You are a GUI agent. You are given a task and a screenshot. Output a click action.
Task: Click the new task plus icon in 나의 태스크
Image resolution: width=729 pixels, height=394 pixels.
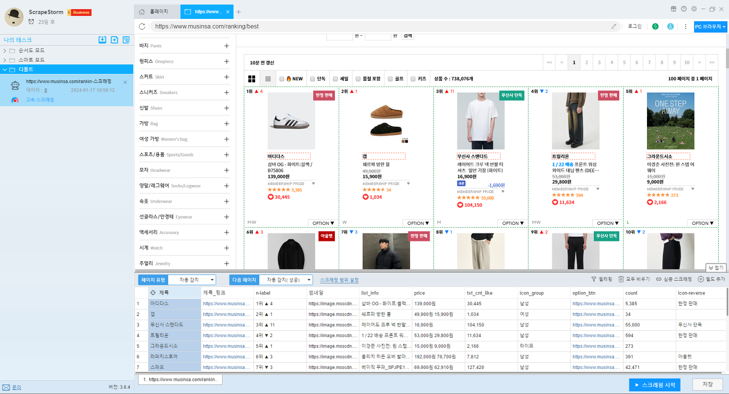click(x=114, y=40)
